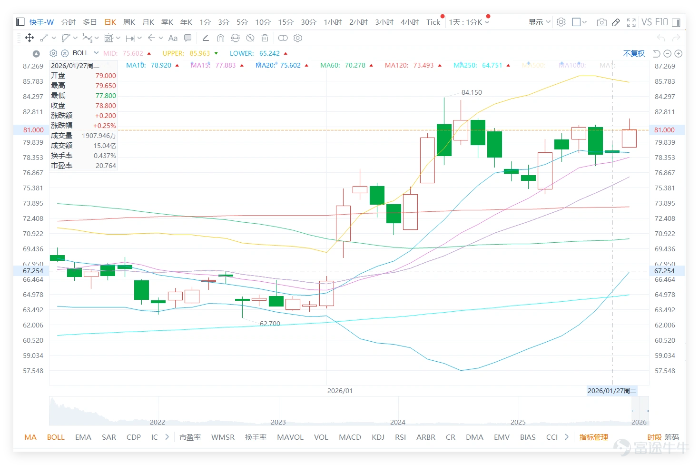Select the Tick timeframe tab

(433, 22)
